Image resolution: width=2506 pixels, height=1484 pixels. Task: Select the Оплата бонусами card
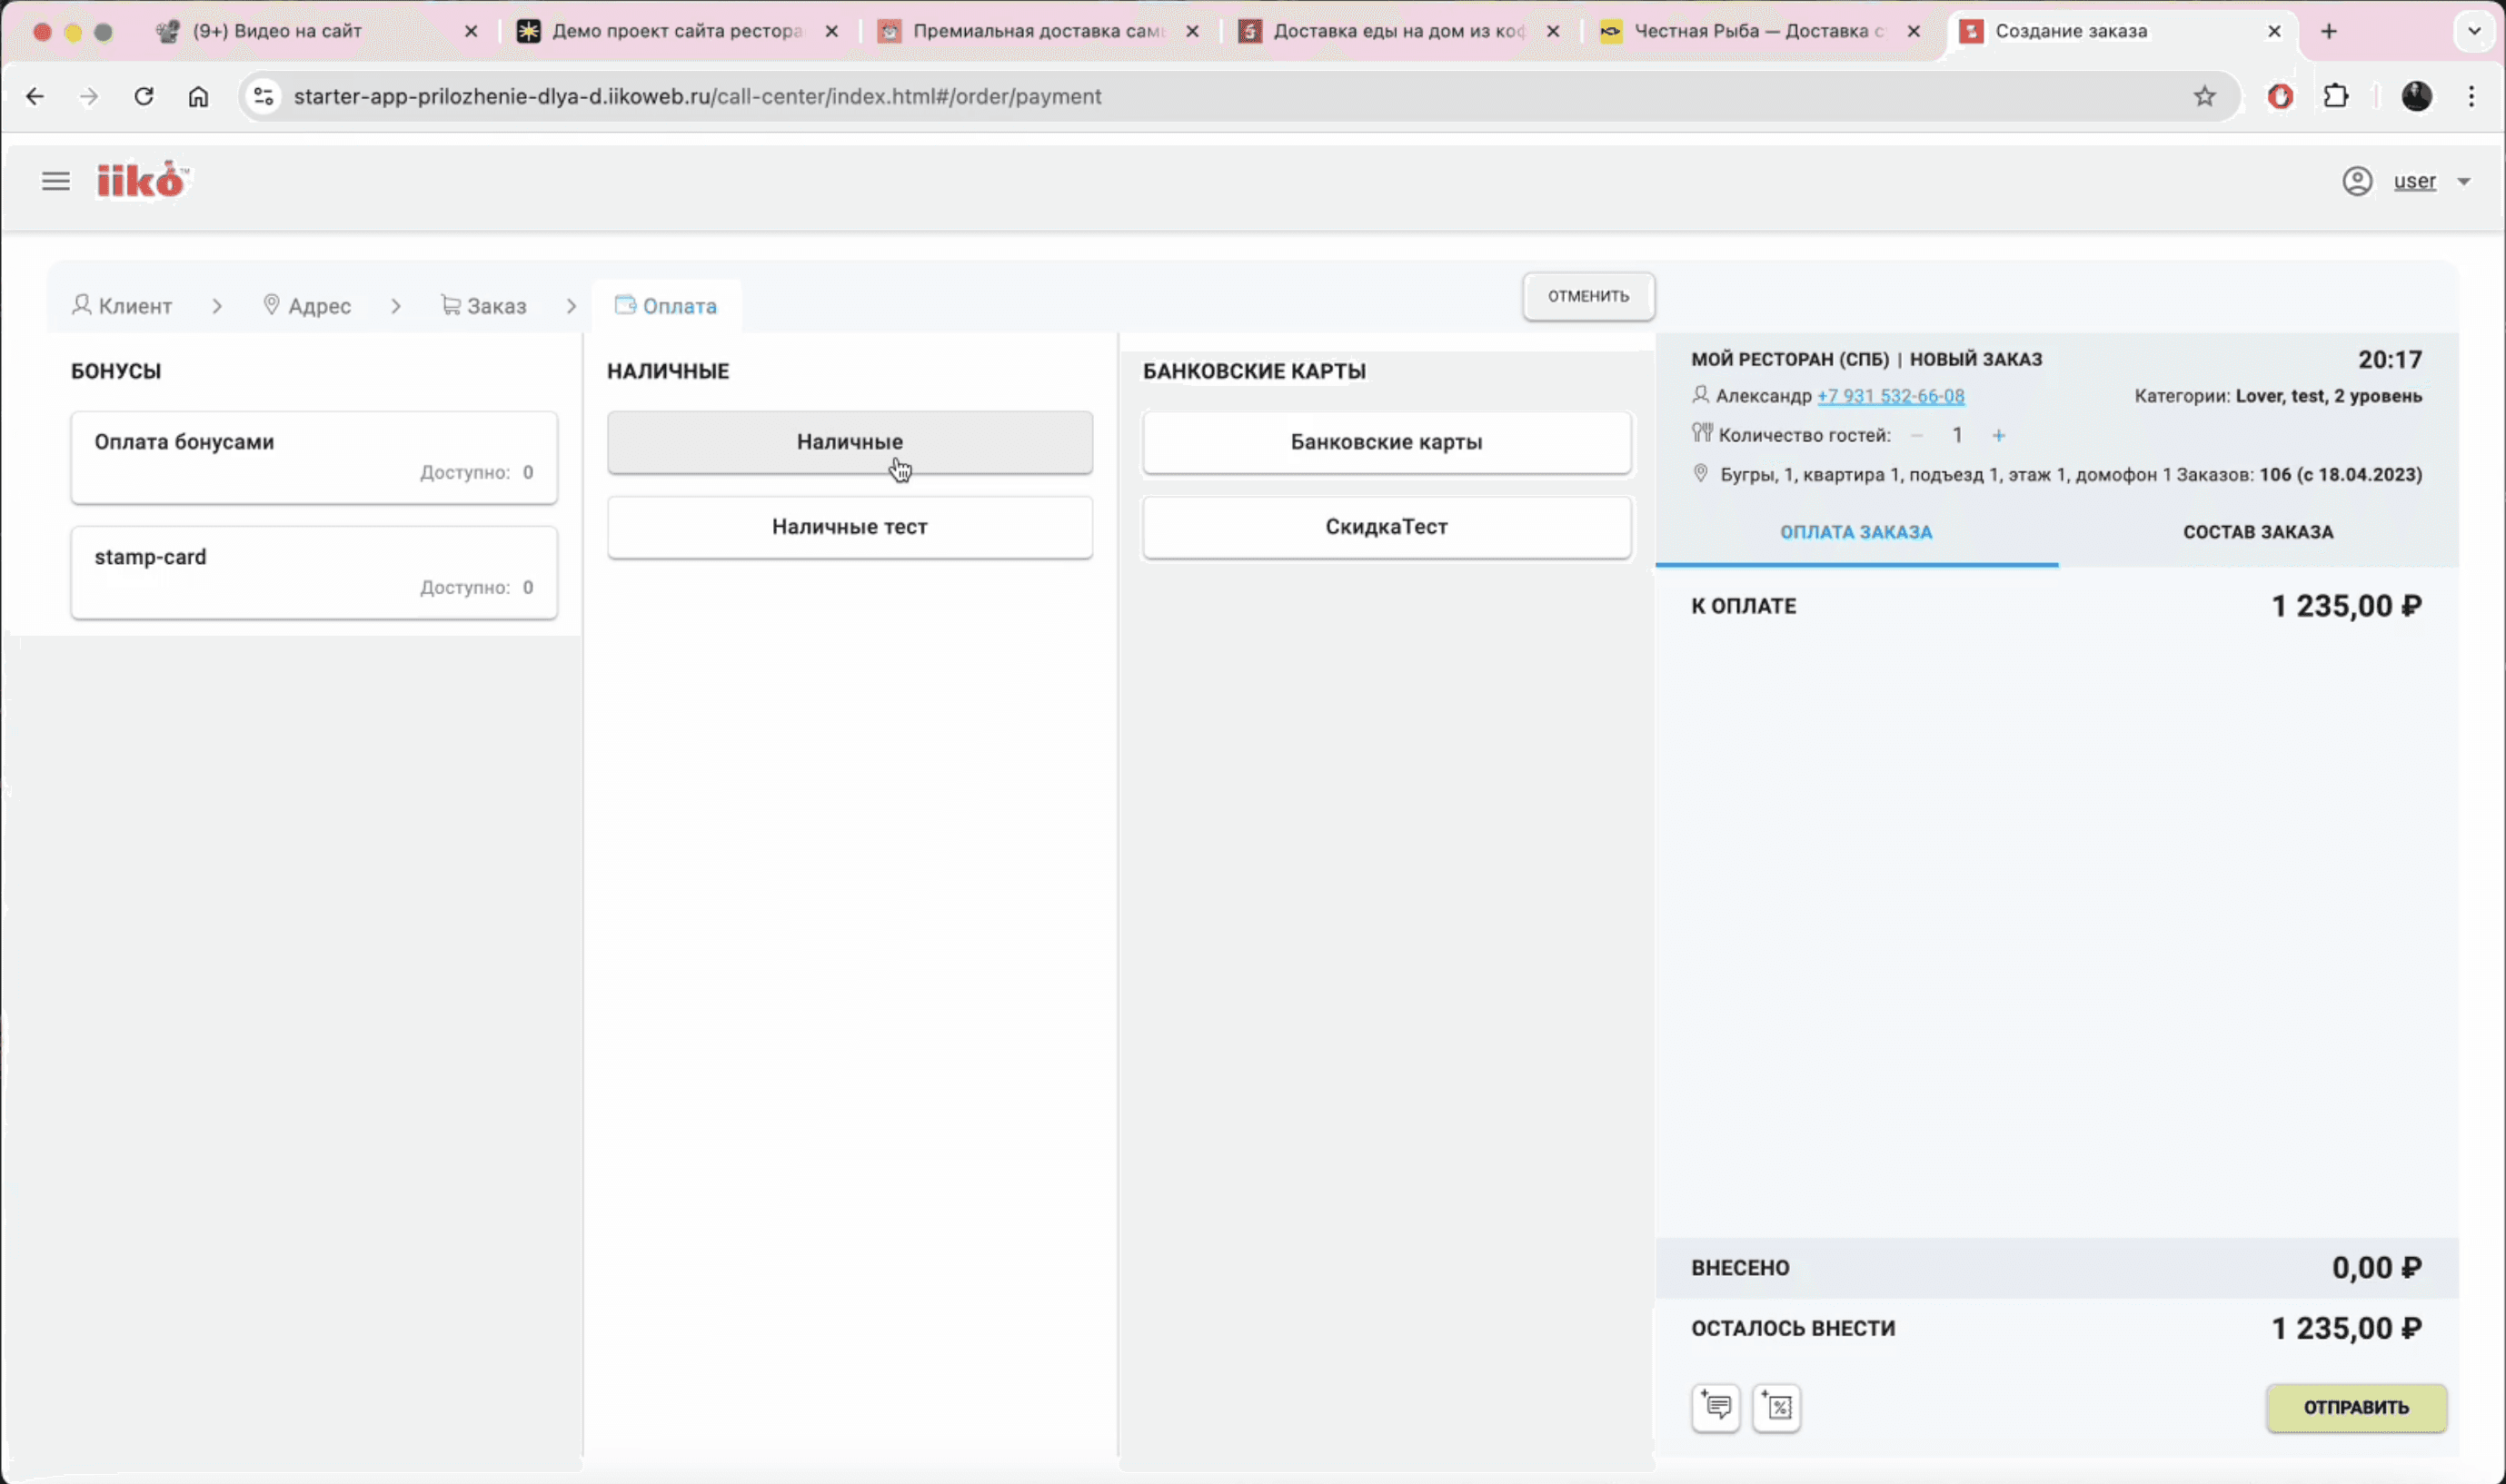point(313,457)
